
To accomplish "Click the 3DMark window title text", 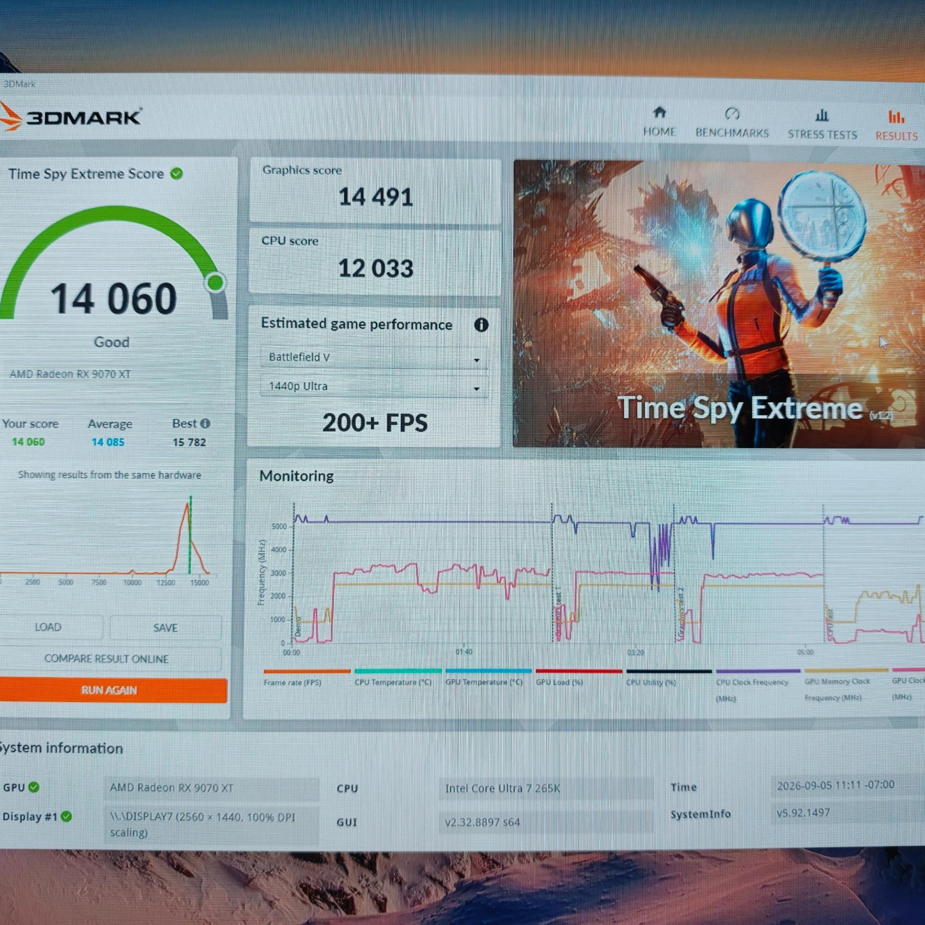I will pos(19,84).
